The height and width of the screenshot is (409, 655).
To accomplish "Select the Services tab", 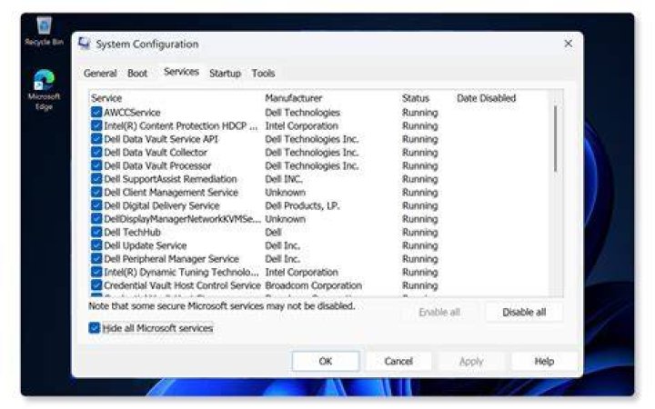I will [x=181, y=72].
